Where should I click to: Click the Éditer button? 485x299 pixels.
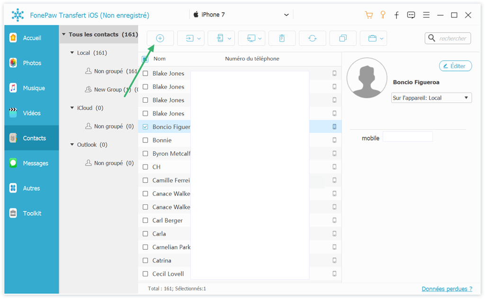click(455, 66)
